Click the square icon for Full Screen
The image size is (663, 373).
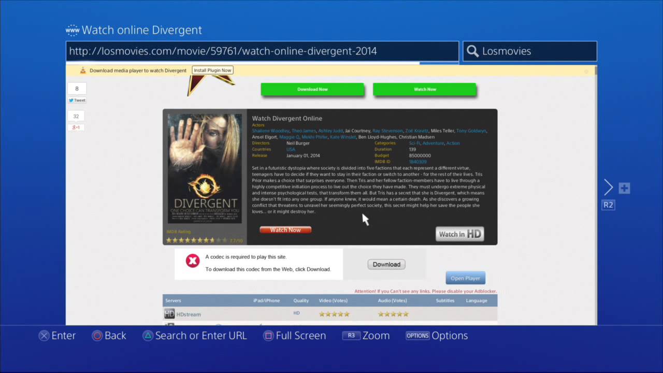pyautogui.click(x=268, y=336)
